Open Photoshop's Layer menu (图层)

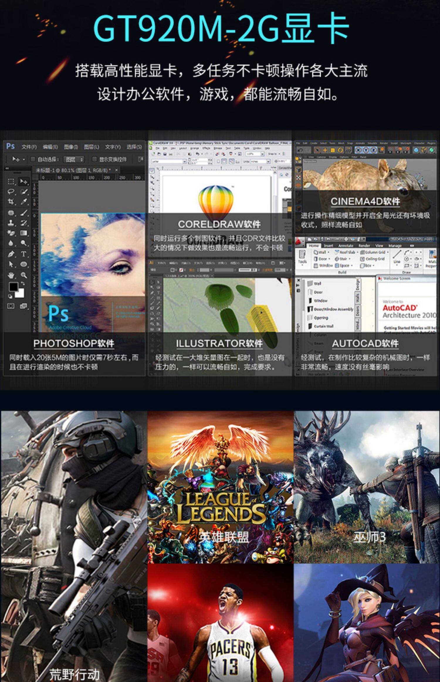tap(92, 147)
